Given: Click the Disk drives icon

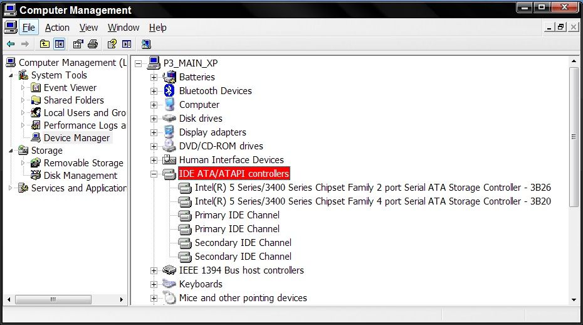Looking at the screenshot, I should pyautogui.click(x=169, y=119).
